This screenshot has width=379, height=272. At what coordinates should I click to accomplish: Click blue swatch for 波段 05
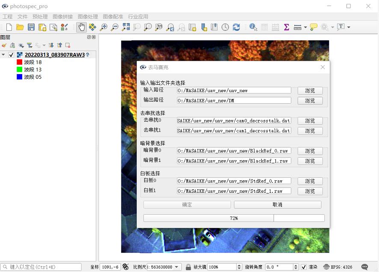point(19,77)
